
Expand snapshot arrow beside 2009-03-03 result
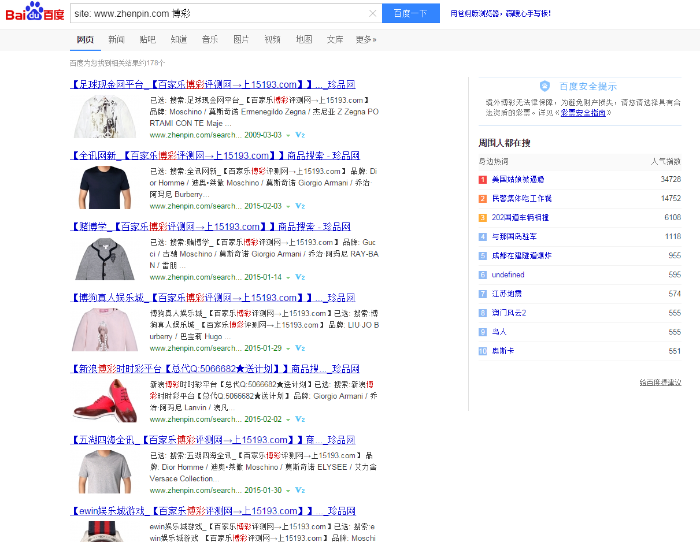point(288,135)
